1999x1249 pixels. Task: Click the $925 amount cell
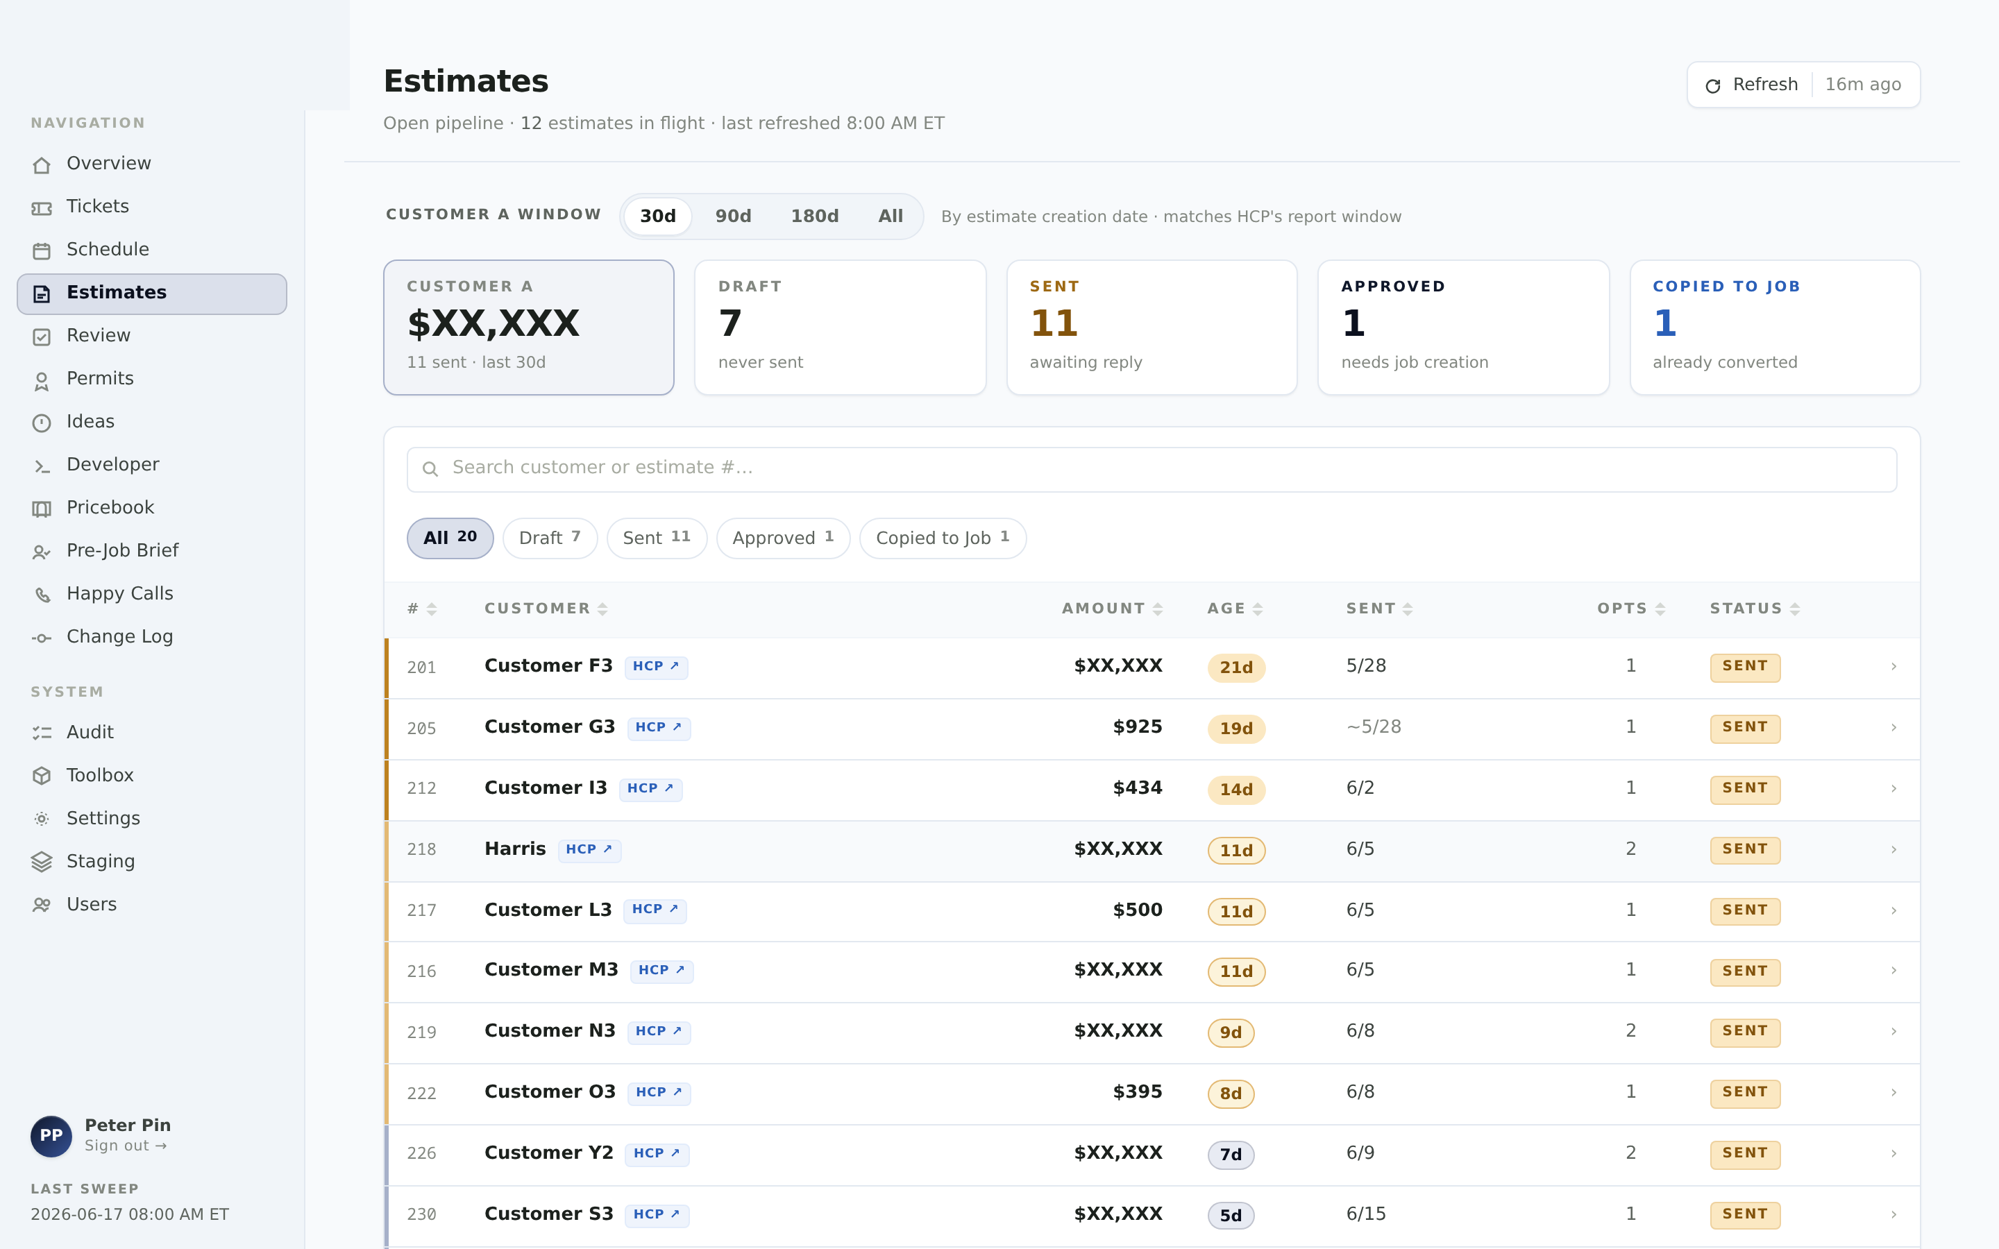[x=1137, y=728]
